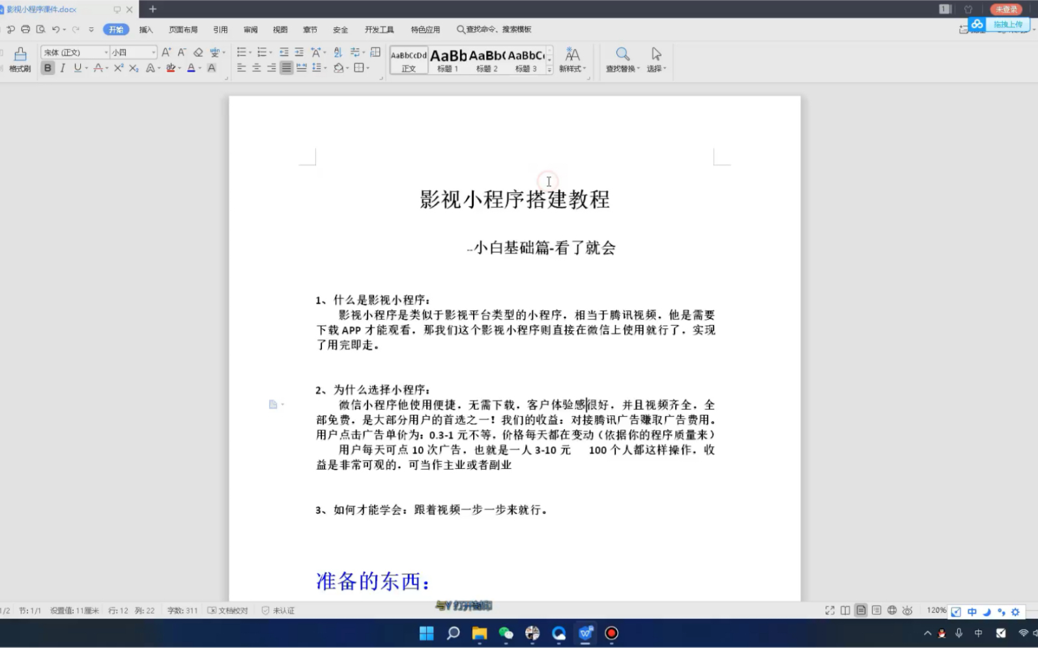Open File Explorer from the taskbar
The width and height of the screenshot is (1038, 648).
click(x=480, y=633)
